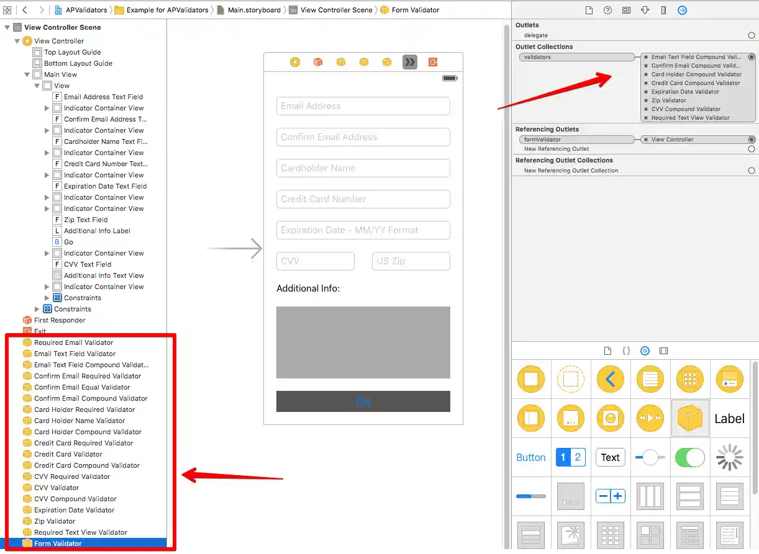Expand the first Indicator Container View
This screenshot has width=759, height=554.
coord(47,108)
